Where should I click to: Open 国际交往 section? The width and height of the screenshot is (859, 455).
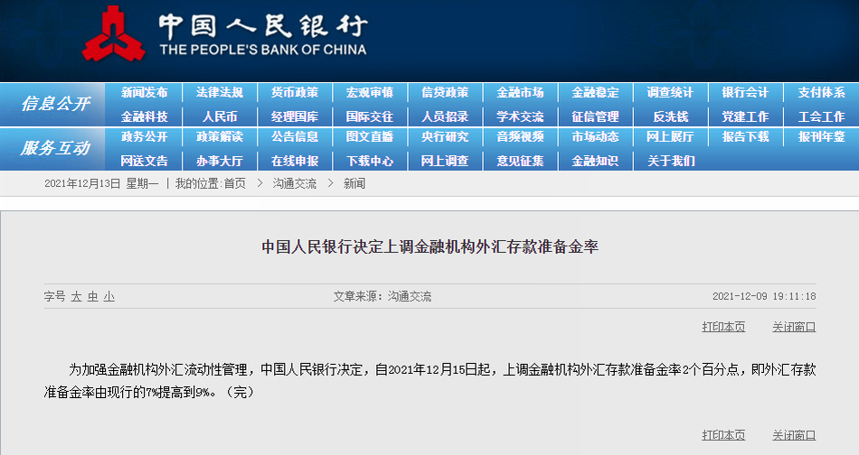click(370, 116)
